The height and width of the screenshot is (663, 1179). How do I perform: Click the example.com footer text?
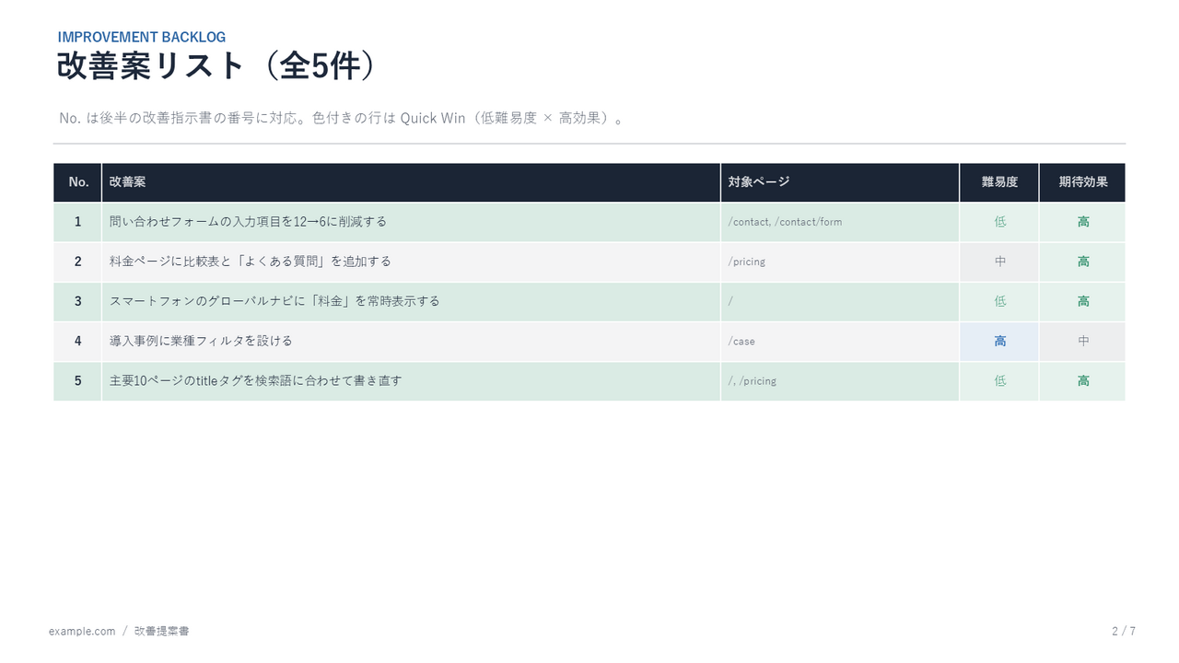[82, 631]
